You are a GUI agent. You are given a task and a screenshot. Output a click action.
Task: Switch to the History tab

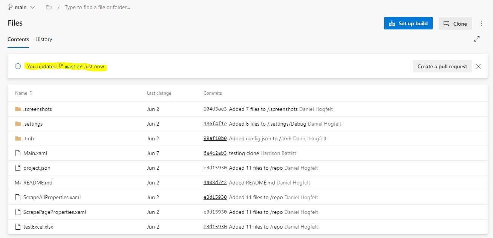tap(43, 39)
